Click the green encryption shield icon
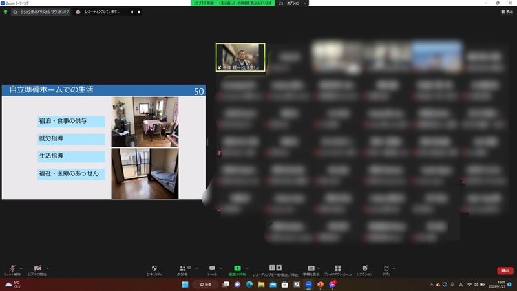The image size is (517, 291). pos(5,12)
